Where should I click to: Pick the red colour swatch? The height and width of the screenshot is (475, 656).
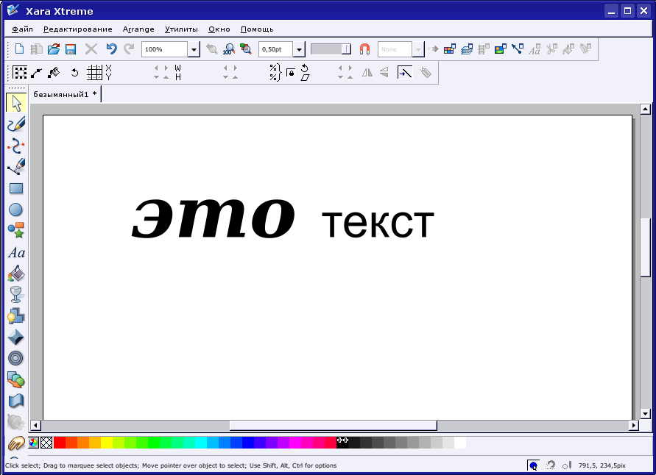point(60,443)
